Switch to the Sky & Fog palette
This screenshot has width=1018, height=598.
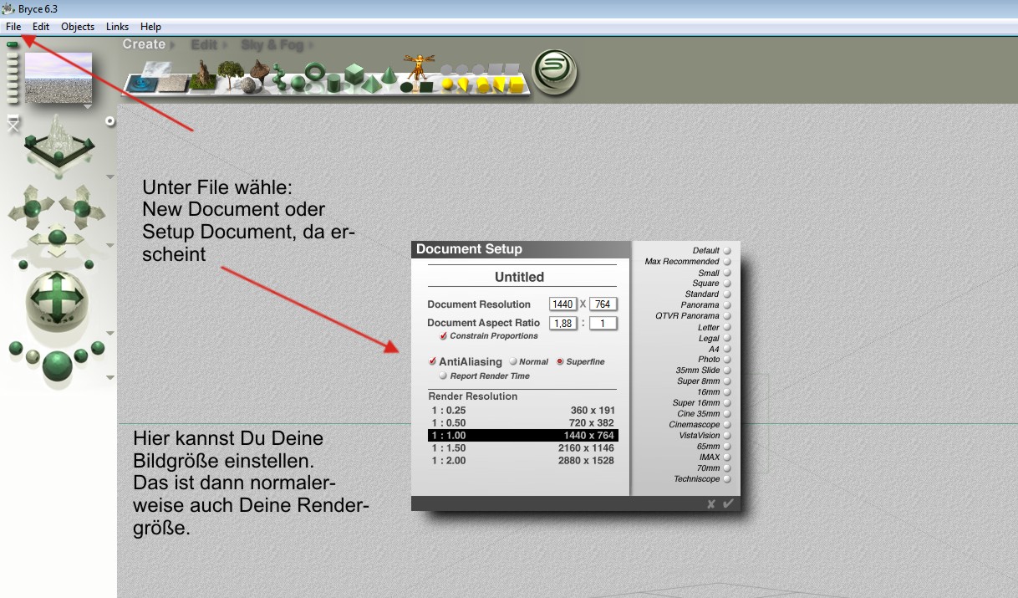[272, 44]
